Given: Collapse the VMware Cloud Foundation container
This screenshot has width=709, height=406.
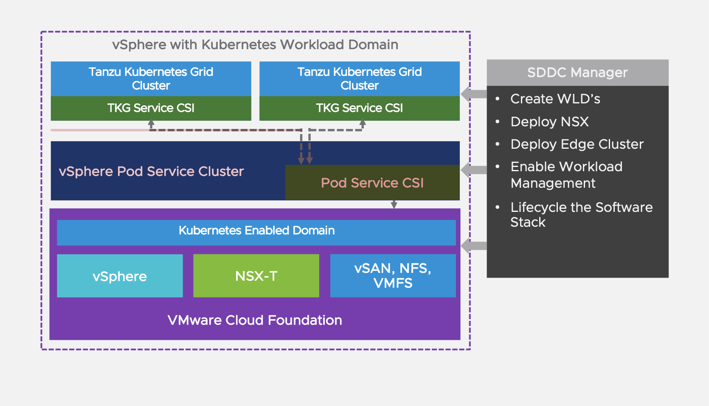Looking at the screenshot, I should pyautogui.click(x=255, y=320).
